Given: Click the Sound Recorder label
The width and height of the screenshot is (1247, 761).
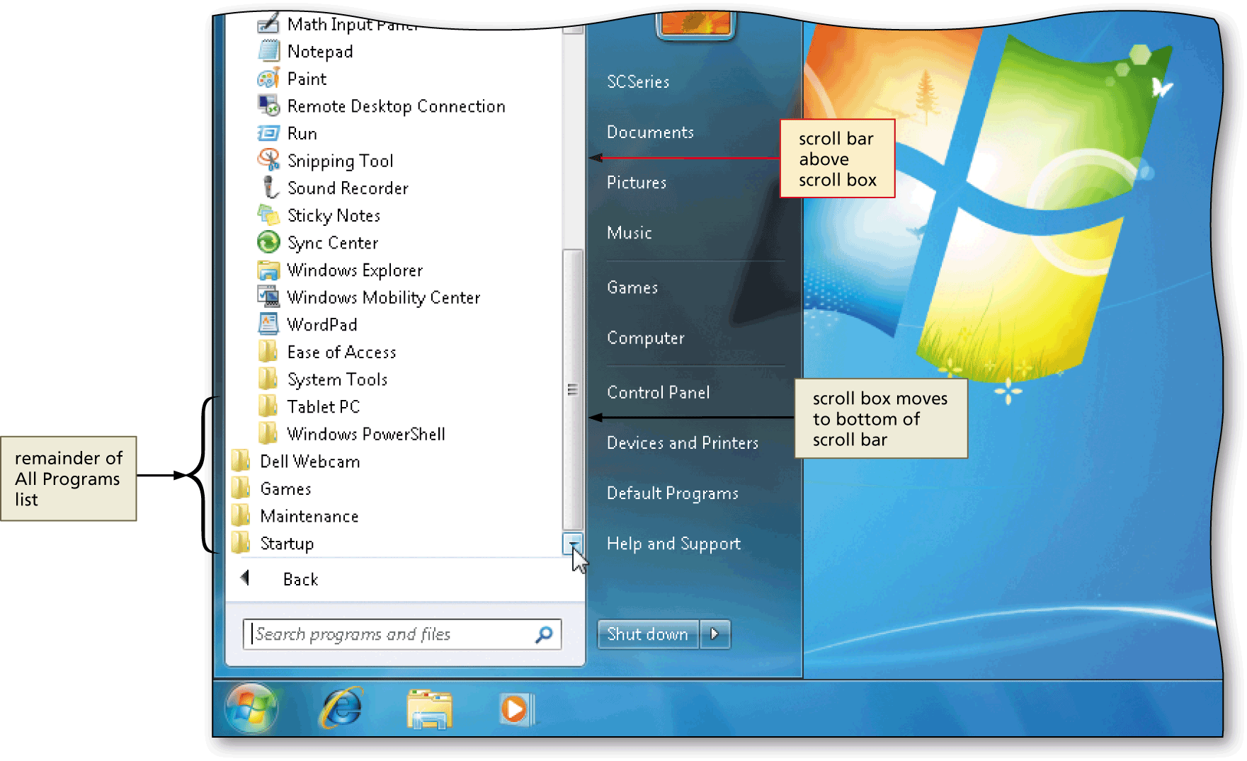Looking at the screenshot, I should coord(348,188).
